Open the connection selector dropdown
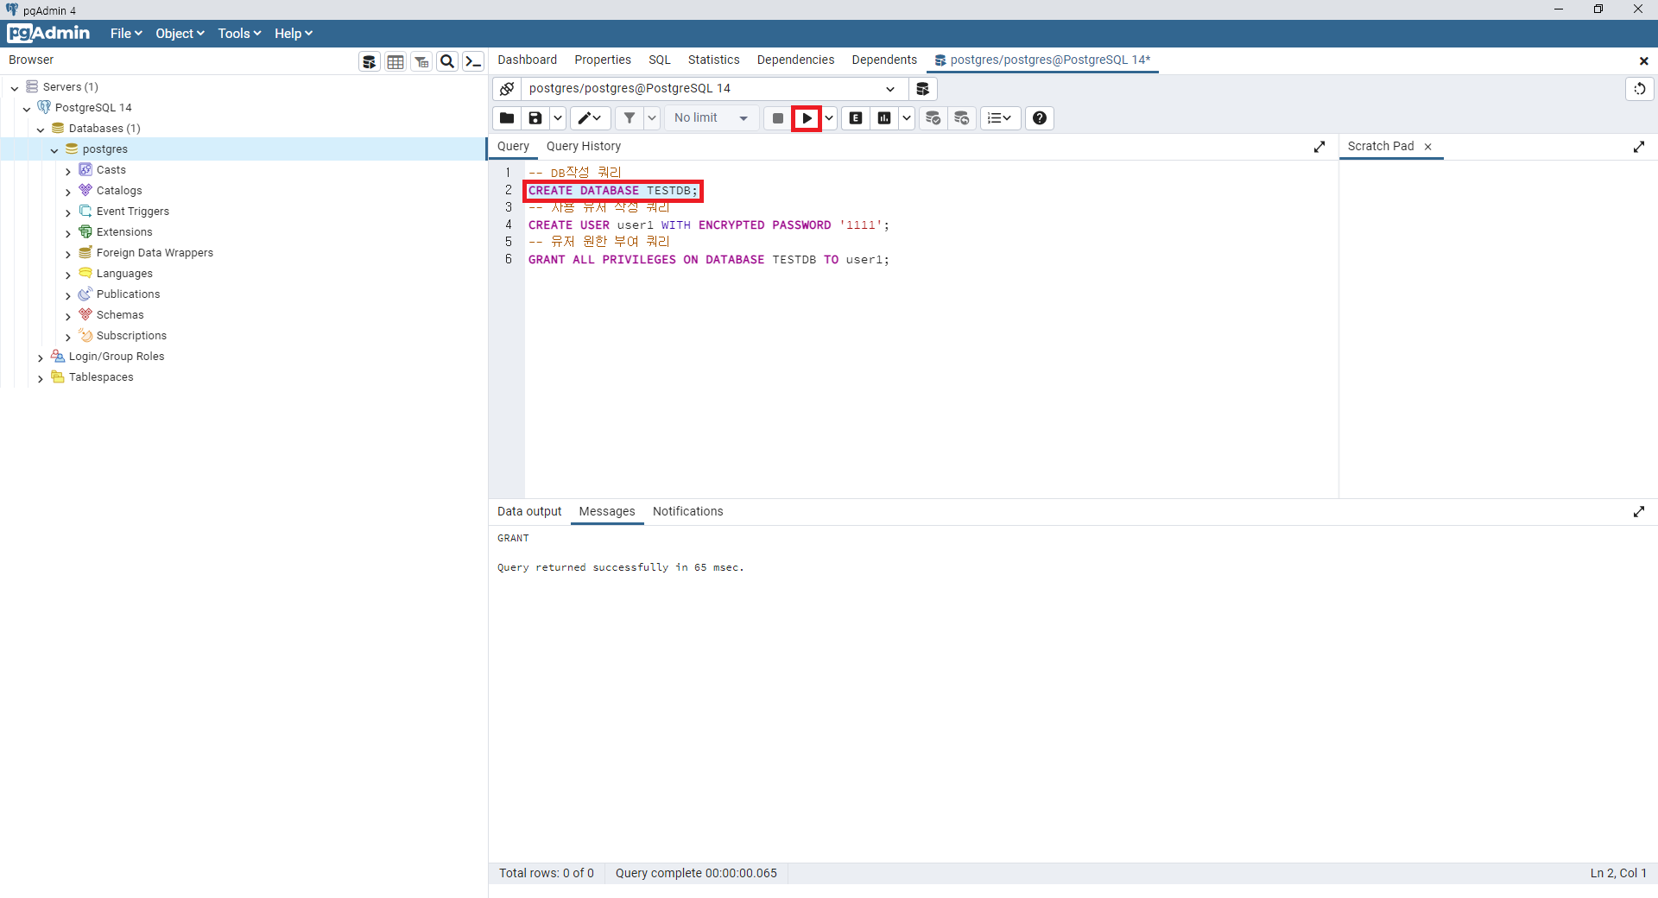 click(714, 89)
